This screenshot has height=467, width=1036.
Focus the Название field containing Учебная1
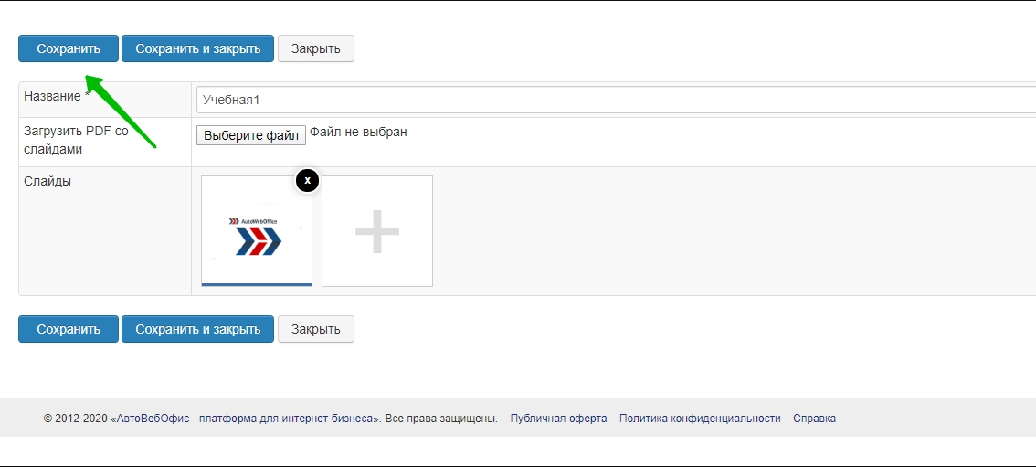pyautogui.click(x=612, y=100)
